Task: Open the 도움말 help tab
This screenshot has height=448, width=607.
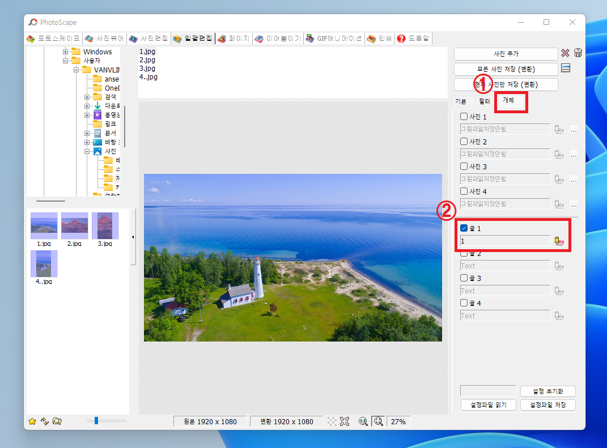Action: pyautogui.click(x=413, y=39)
